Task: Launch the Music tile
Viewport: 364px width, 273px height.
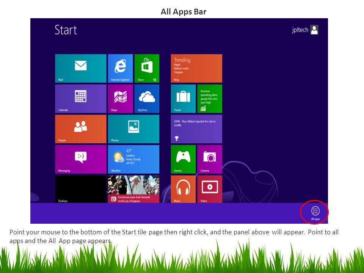Action: point(183,189)
